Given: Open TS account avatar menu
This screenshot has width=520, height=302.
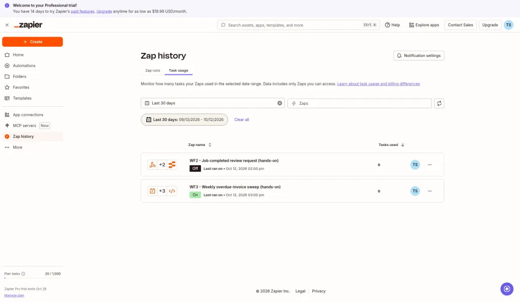Looking at the screenshot, I should point(508,25).
